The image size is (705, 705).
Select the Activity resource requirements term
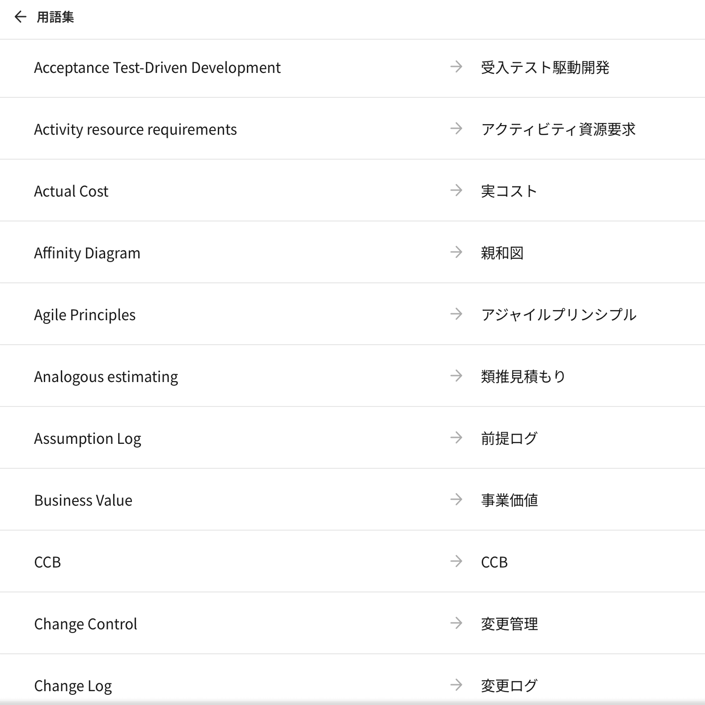[x=135, y=130]
